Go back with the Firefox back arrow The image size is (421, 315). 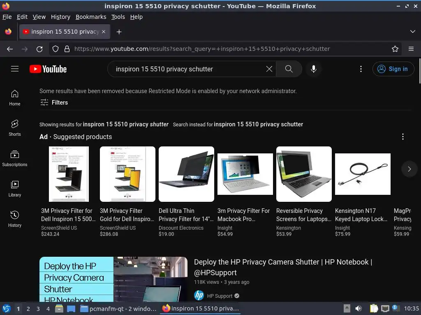point(10,49)
